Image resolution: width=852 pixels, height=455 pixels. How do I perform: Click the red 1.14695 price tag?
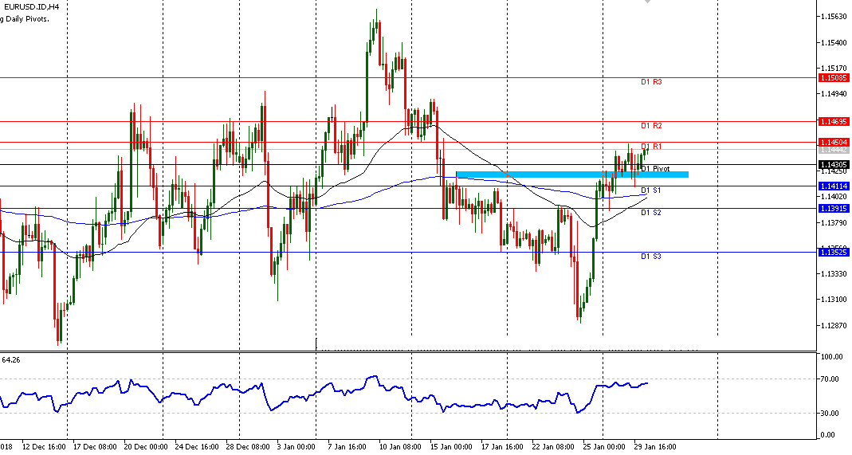(x=833, y=122)
